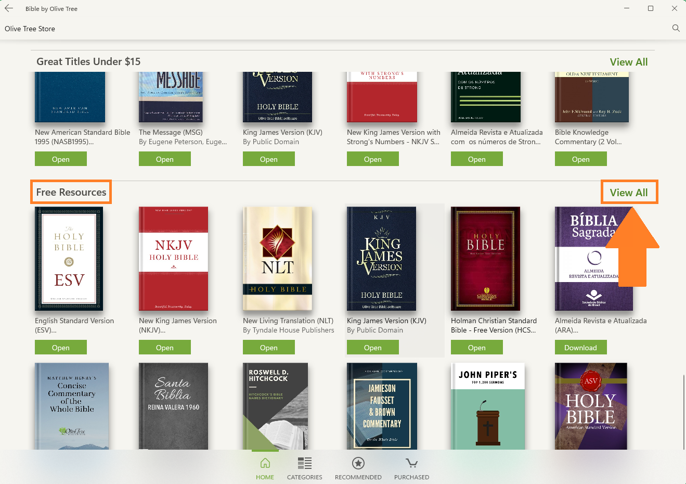Click the vertical scrollbar thumb on the right

[x=683, y=411]
